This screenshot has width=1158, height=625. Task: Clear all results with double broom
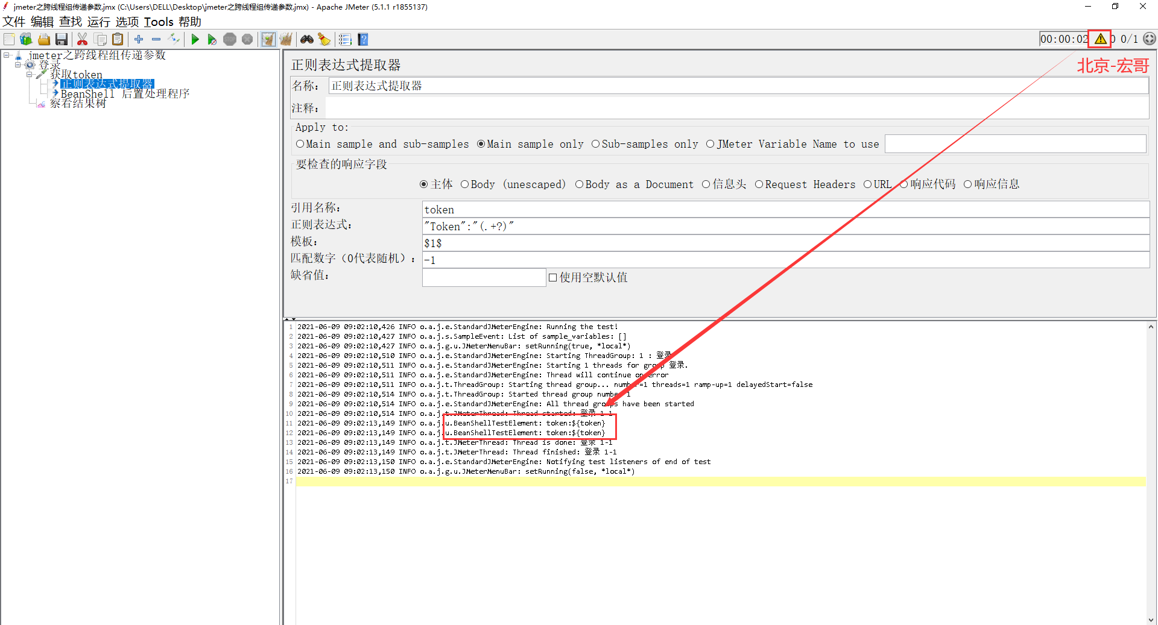[286, 40]
